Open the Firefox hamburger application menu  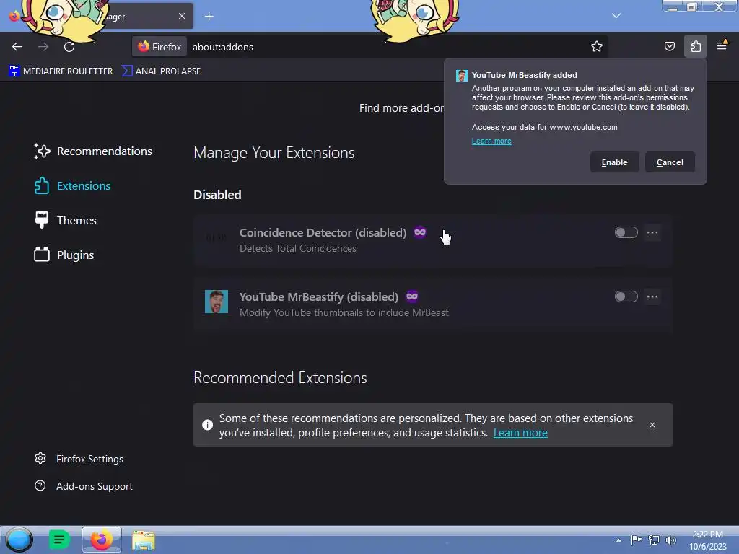(x=722, y=45)
